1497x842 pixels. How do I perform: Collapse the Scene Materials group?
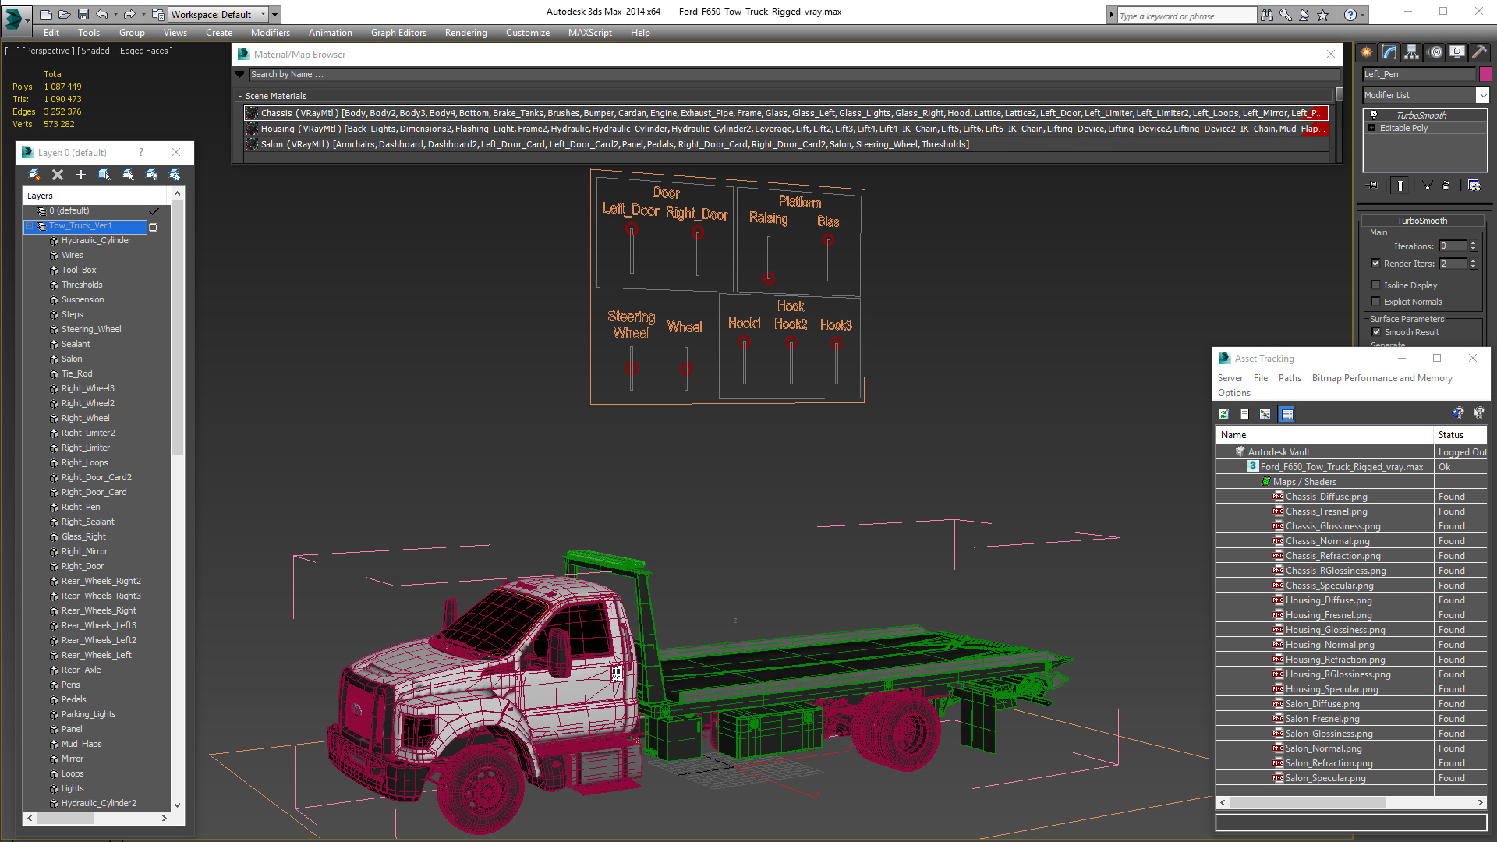pyautogui.click(x=240, y=96)
